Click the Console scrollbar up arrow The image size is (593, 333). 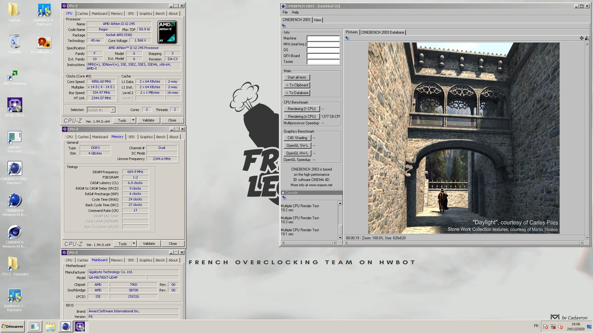[x=340, y=203]
